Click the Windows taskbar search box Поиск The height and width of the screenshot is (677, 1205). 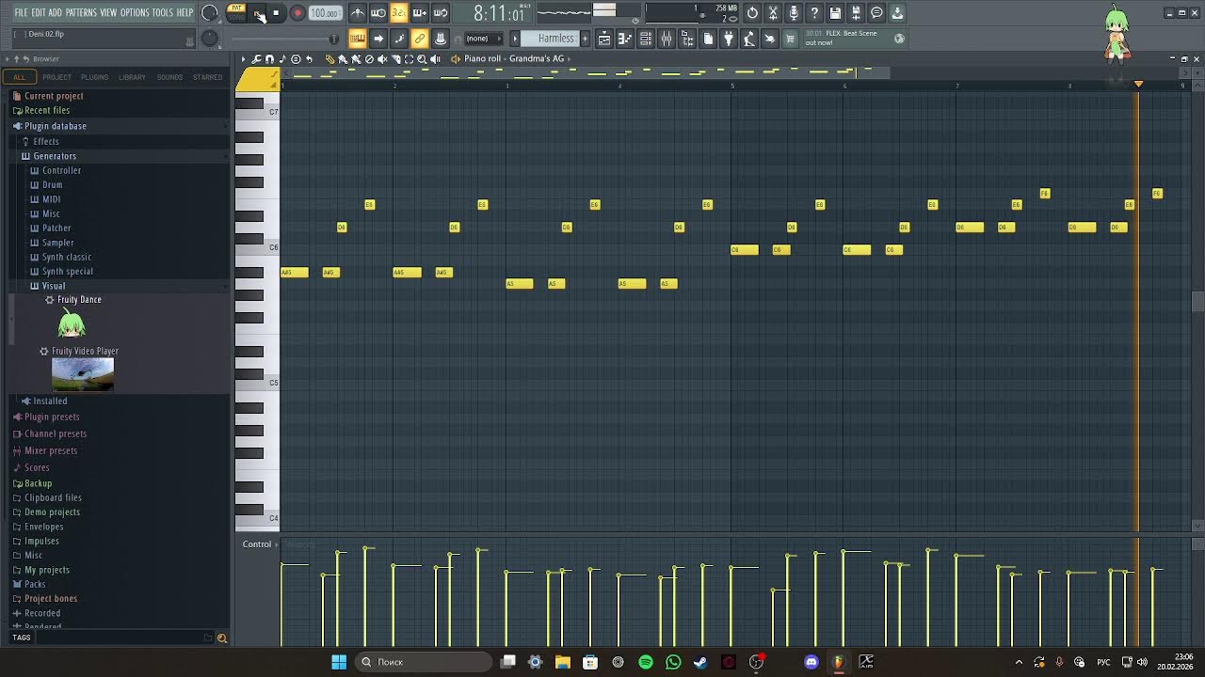424,662
